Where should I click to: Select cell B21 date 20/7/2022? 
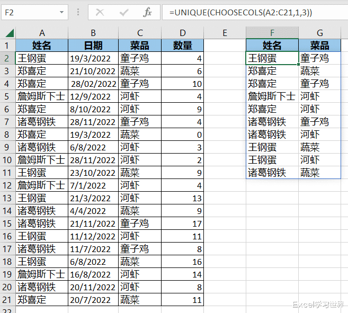[x=93, y=300]
